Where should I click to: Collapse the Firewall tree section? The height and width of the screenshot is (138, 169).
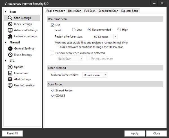tap(6, 43)
